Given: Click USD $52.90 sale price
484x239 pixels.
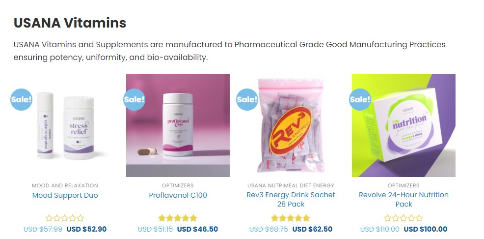Looking at the screenshot, I should [86, 229].
